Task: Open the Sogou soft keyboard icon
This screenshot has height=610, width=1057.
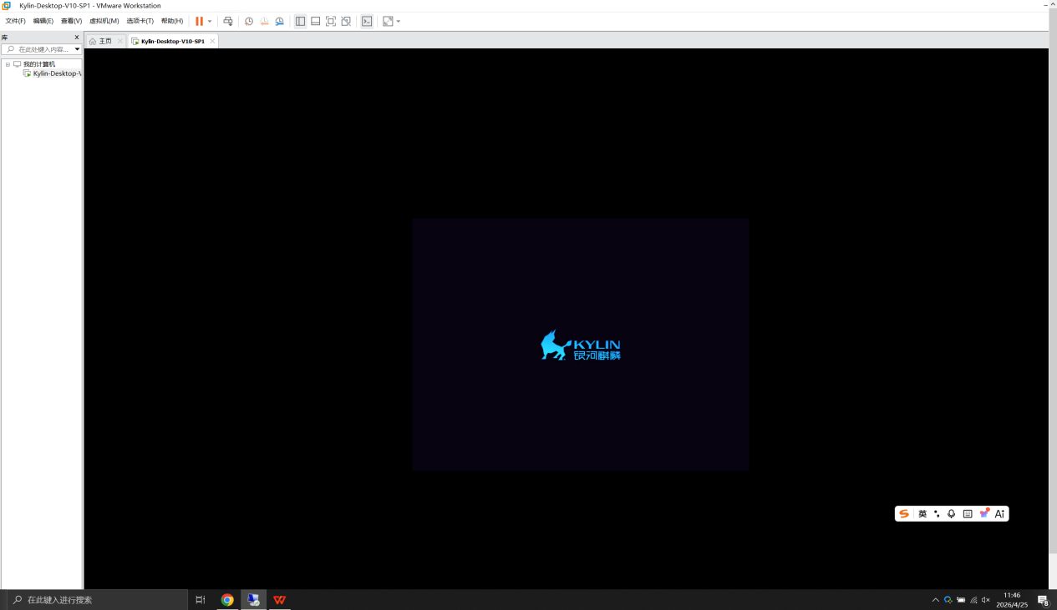Action: [x=968, y=514]
